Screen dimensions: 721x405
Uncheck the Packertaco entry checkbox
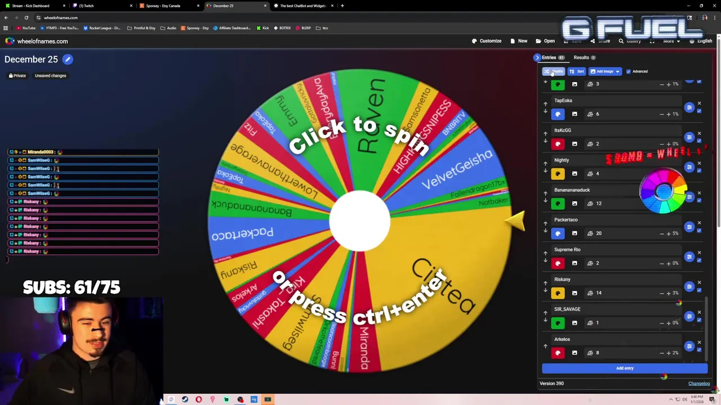point(699,230)
